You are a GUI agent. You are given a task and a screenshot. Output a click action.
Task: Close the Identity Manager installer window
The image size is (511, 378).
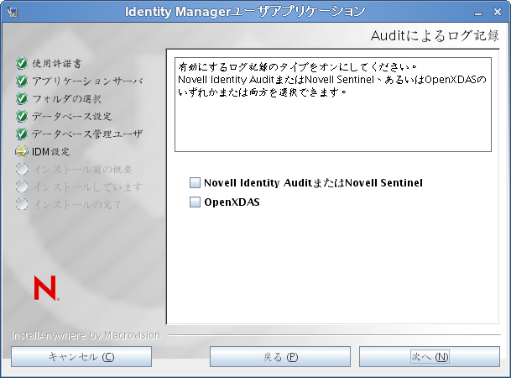498,12
